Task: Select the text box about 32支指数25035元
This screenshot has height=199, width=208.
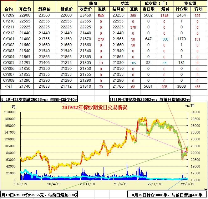Action: [x=39, y=99]
